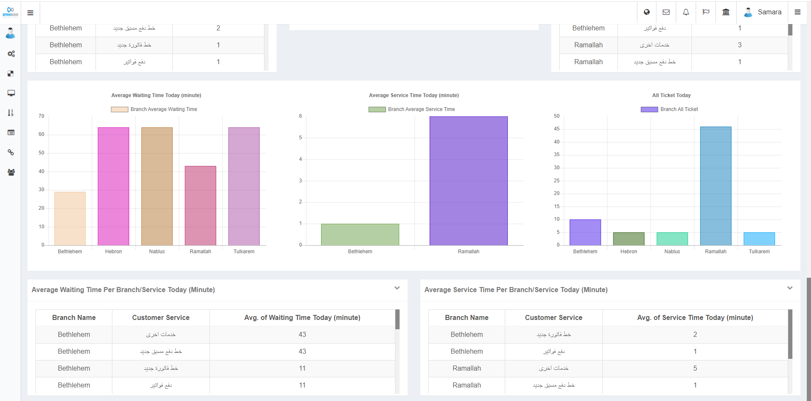Click the peach waiting time legend swatch

pos(120,109)
